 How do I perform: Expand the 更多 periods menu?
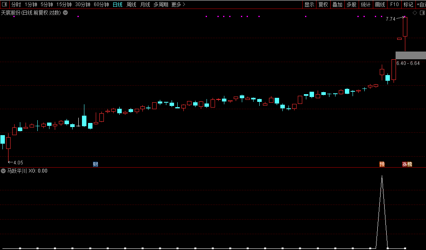(179, 4)
